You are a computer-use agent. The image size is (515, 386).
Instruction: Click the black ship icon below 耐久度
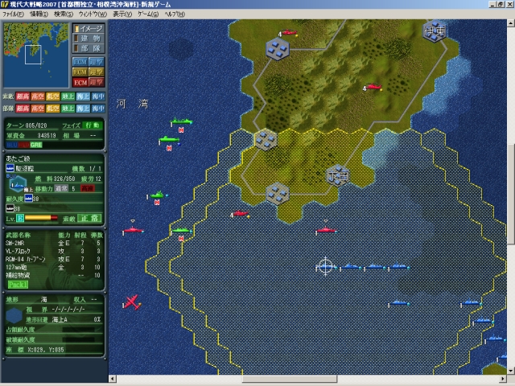[10, 208]
